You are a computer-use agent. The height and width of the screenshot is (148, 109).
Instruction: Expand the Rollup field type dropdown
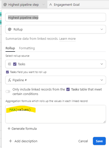coord(56,29)
